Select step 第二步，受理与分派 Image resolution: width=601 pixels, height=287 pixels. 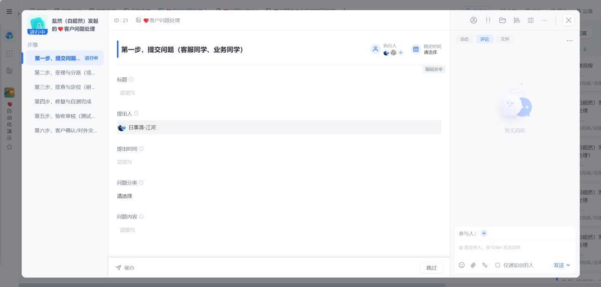[x=65, y=72]
